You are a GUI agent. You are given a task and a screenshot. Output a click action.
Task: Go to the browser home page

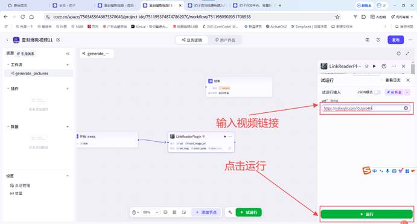point(31,17)
